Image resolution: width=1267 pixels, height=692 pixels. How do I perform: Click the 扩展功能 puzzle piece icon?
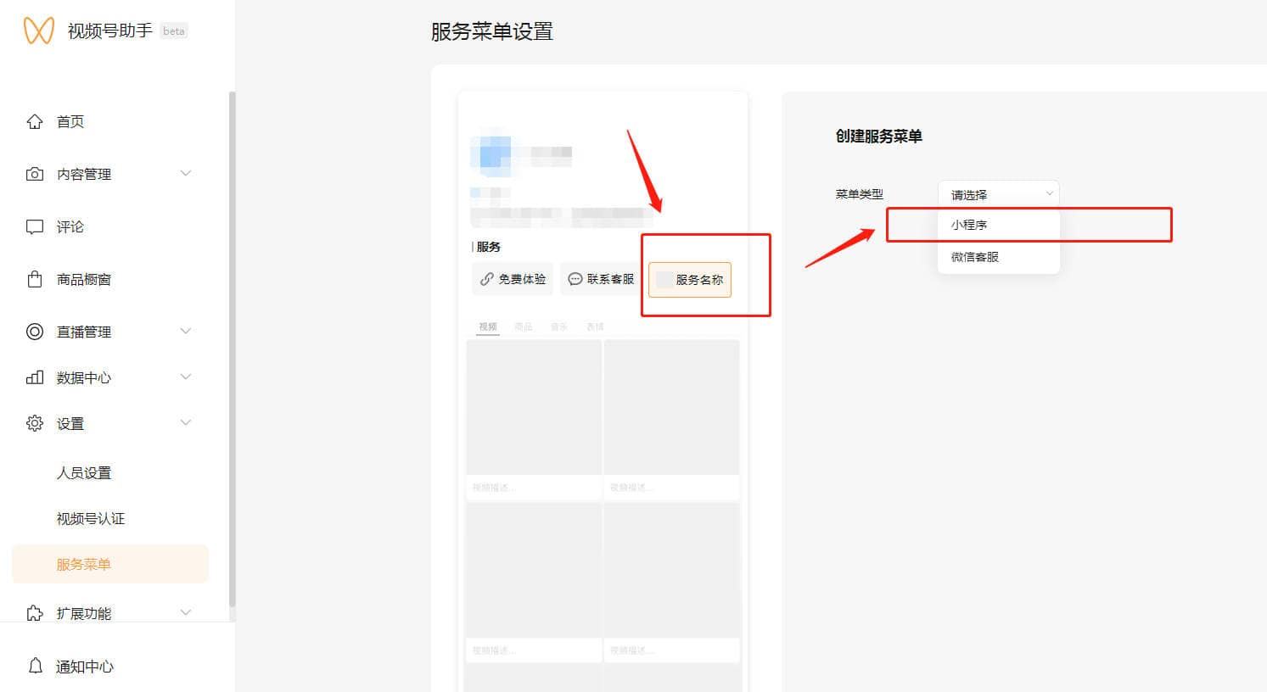tap(35, 612)
